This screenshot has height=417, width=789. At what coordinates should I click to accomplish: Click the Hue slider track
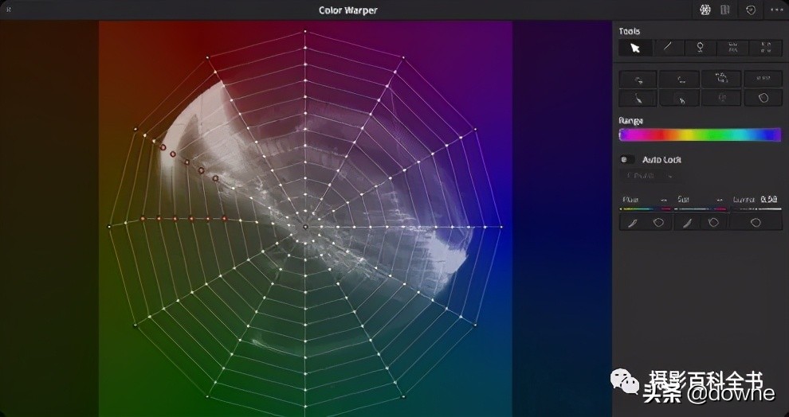click(x=646, y=209)
